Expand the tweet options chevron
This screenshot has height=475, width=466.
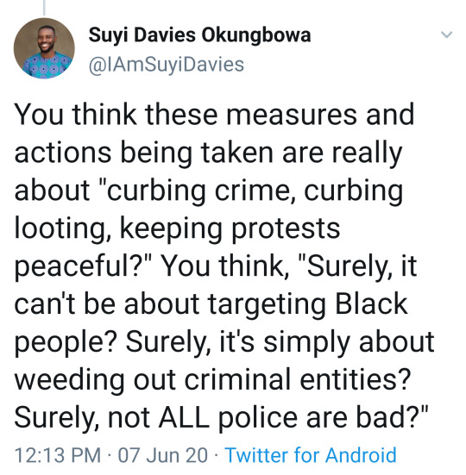[447, 34]
